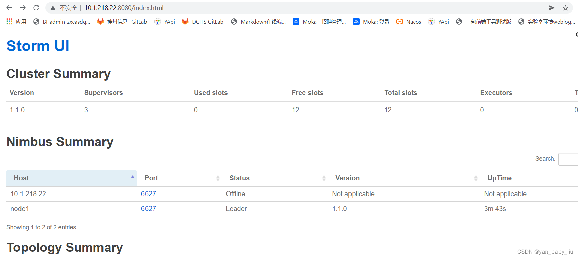This screenshot has width=578, height=258.
Task: Click the Free slots column header
Action: point(307,93)
